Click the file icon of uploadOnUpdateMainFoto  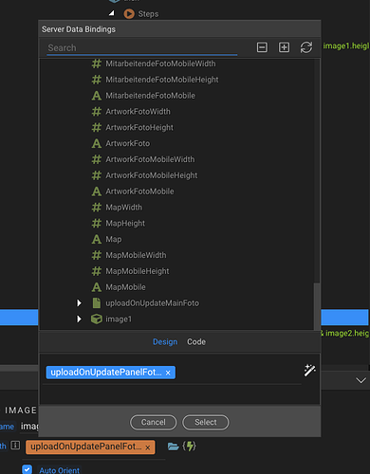97,303
